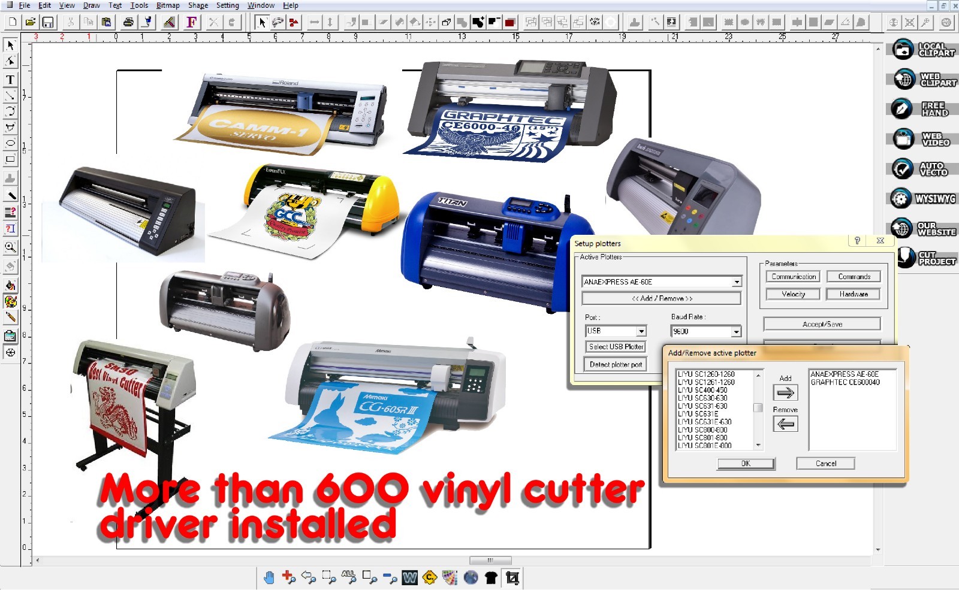Toggle WYSIWYG mode from sidebar

tap(924, 198)
